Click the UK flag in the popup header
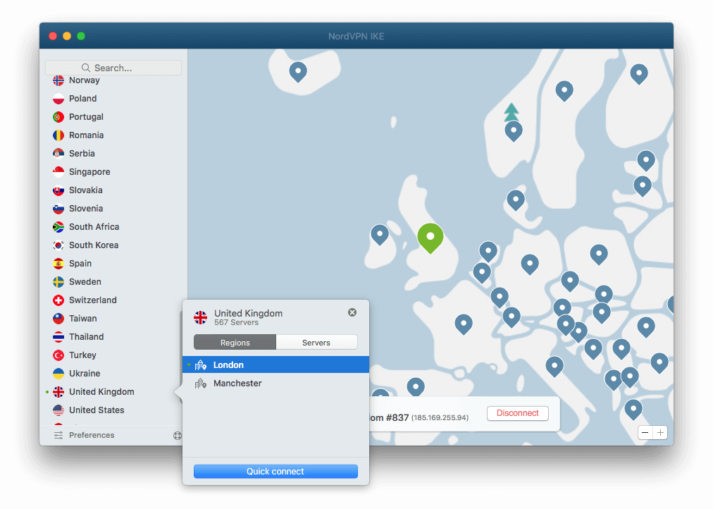 tap(201, 317)
